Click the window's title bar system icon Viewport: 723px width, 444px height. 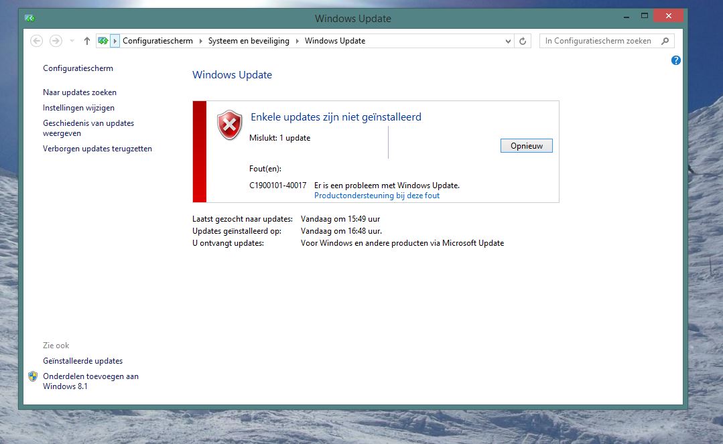click(x=30, y=19)
